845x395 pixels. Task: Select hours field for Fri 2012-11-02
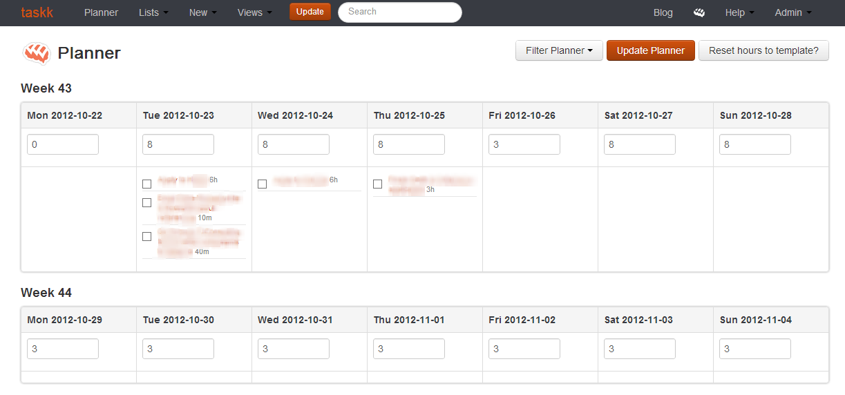click(524, 349)
